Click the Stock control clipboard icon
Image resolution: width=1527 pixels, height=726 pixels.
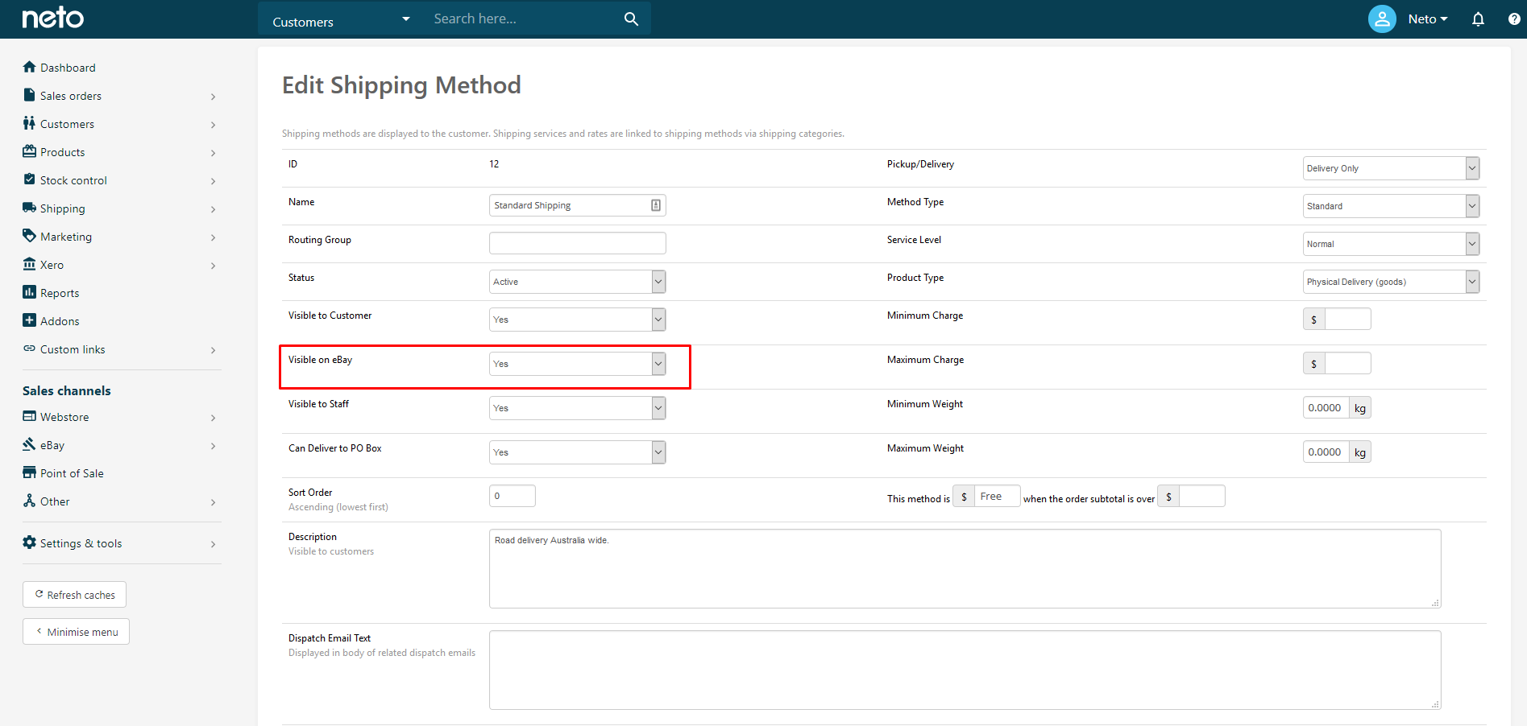pyautogui.click(x=30, y=179)
